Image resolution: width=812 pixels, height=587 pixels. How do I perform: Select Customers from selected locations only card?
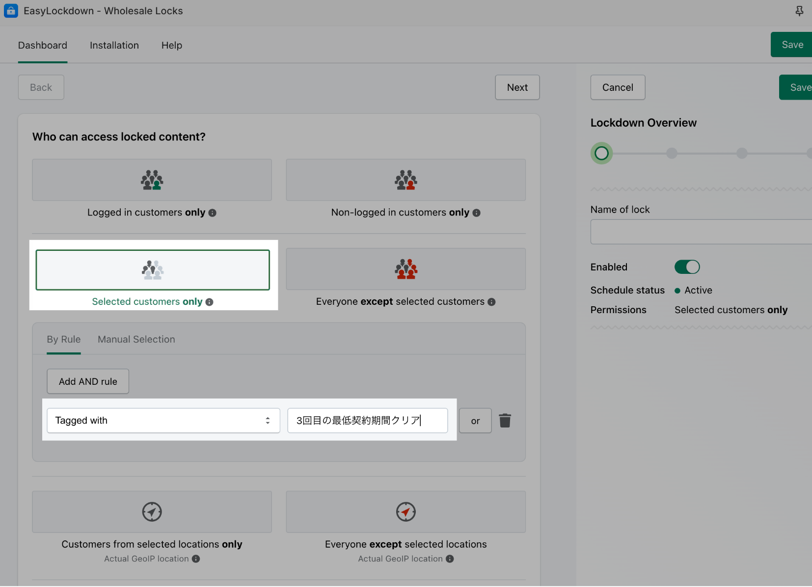152,512
